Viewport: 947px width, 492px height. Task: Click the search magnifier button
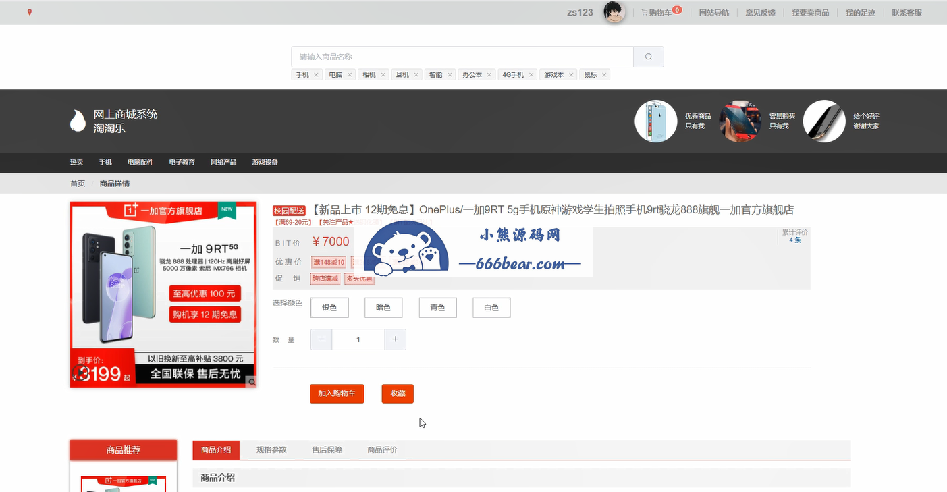[649, 57]
